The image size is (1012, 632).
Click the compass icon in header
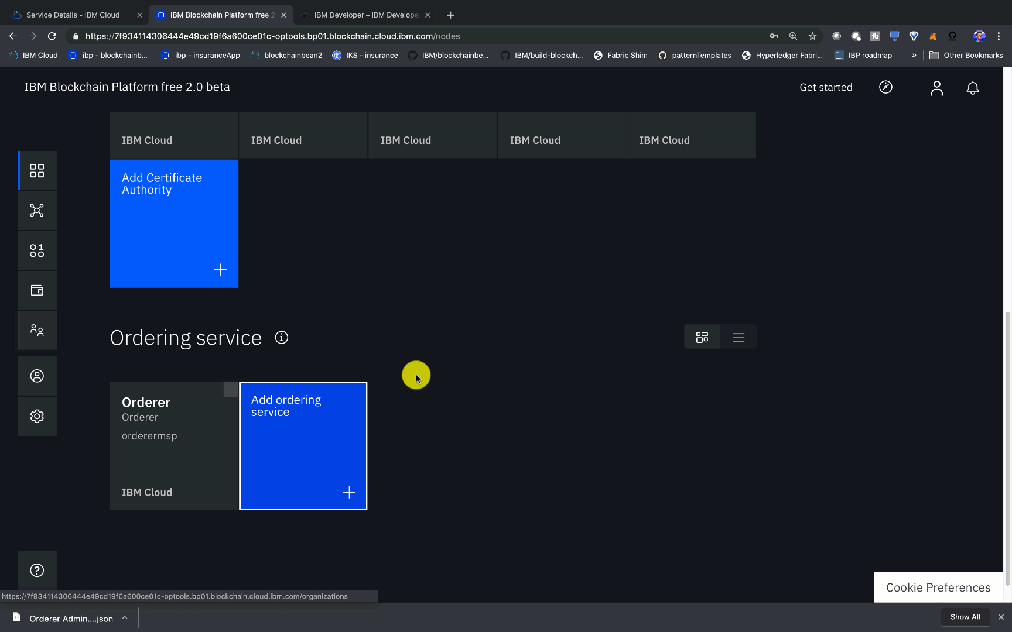(885, 87)
